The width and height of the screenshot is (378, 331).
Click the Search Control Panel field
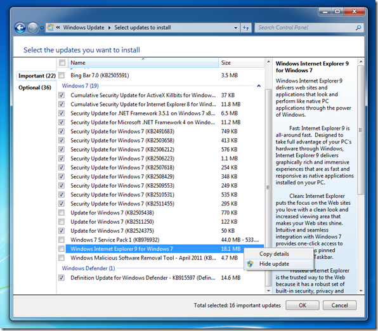pos(305,28)
